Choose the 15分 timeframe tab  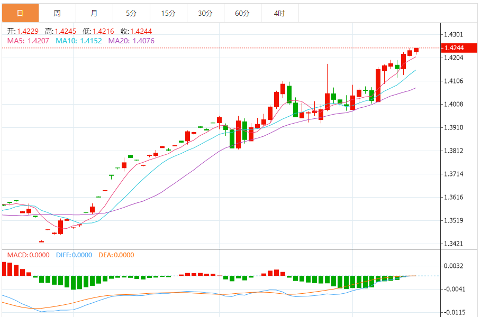[169, 13]
